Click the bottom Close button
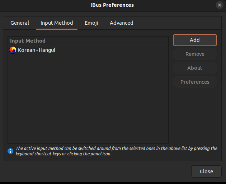Viewport: 226px width, 184px height. pos(206,171)
